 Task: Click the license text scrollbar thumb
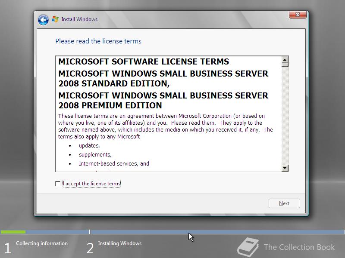point(285,64)
